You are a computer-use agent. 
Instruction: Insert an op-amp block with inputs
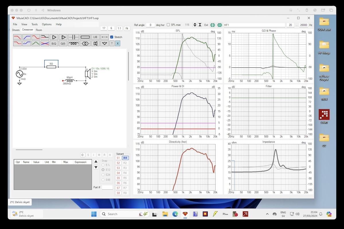(63, 37)
